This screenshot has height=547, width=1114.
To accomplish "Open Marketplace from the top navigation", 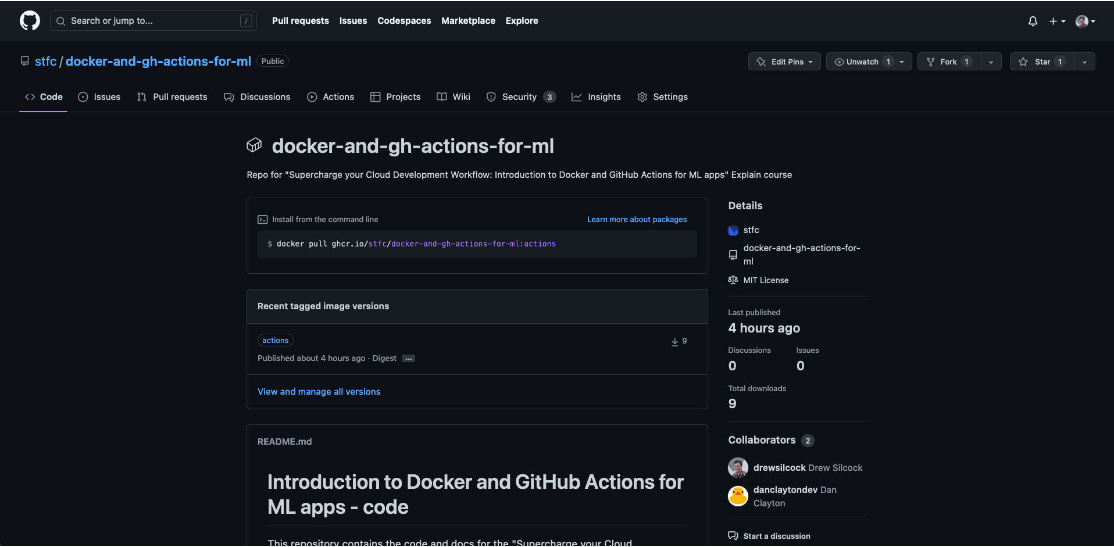I will click(469, 20).
